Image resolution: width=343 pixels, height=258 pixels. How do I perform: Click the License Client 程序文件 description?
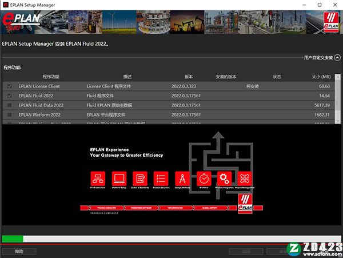tap(109, 86)
